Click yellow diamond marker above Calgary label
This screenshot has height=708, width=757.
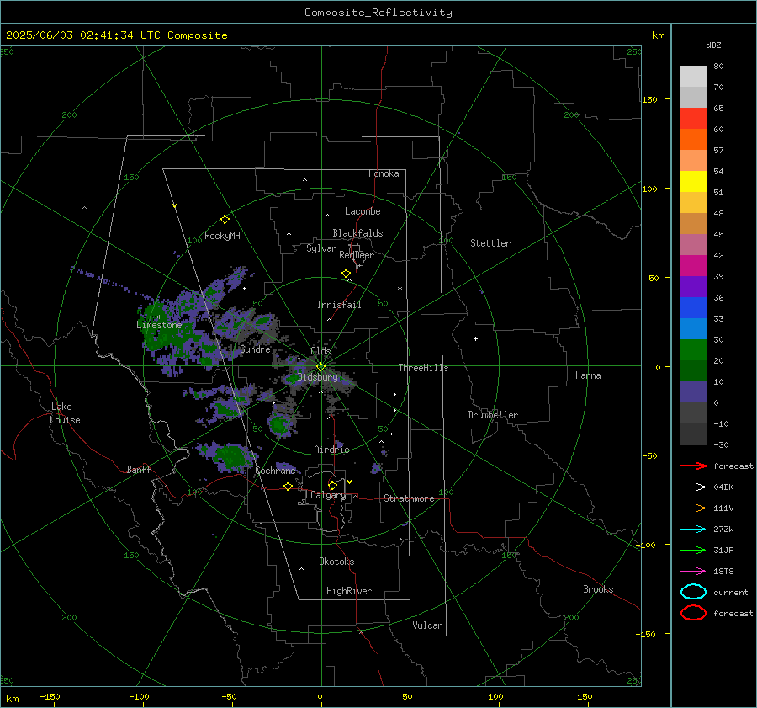point(332,485)
